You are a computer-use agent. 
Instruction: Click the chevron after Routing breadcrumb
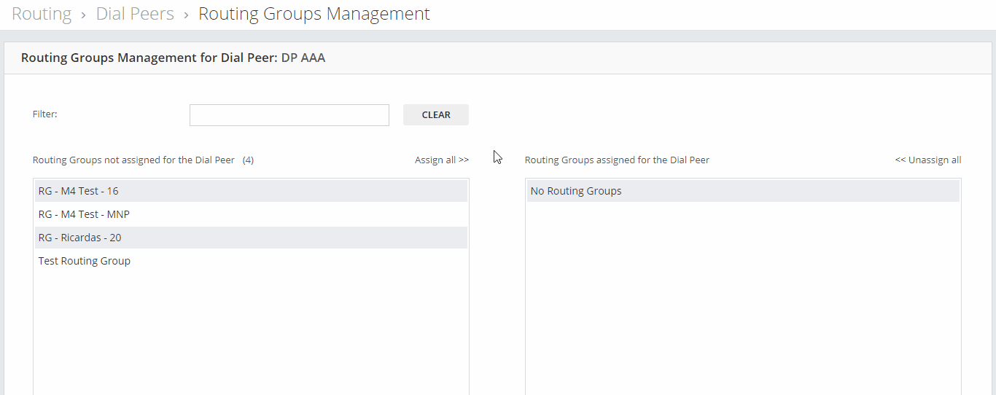point(84,15)
